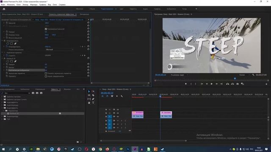Toggle Linked Selection in timeline header
This screenshot has width=271, height=152.
112,96
